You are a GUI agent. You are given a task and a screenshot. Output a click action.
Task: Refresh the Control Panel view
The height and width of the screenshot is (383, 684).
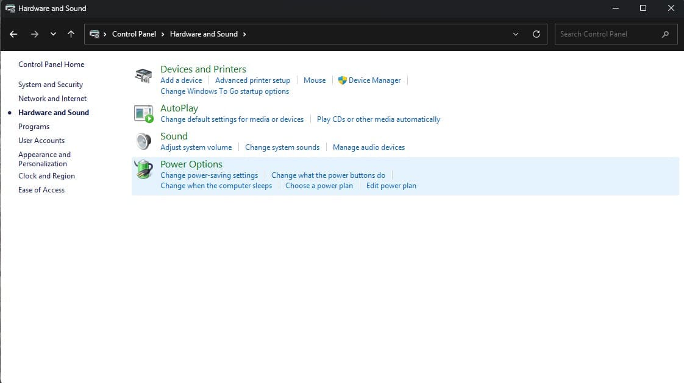pos(536,34)
